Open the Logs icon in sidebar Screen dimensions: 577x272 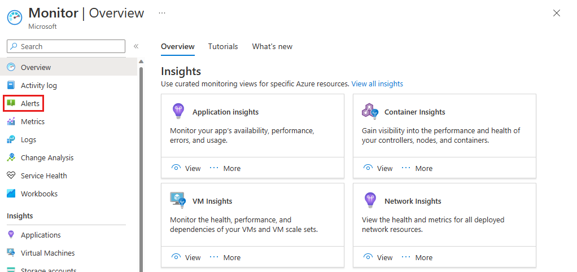[11, 139]
